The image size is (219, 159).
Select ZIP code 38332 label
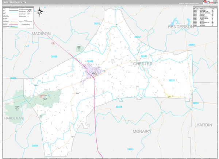point(172,80)
